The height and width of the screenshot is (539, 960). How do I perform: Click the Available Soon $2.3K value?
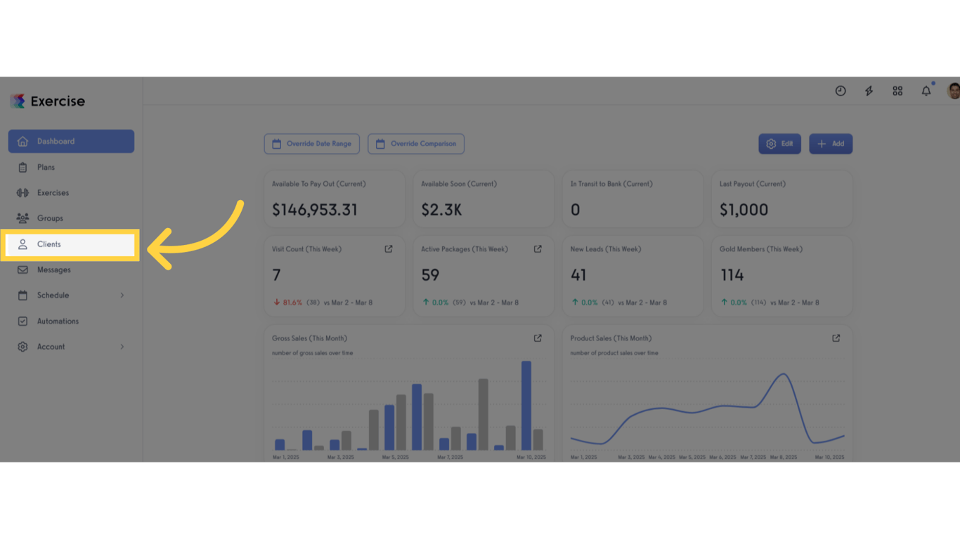(441, 210)
